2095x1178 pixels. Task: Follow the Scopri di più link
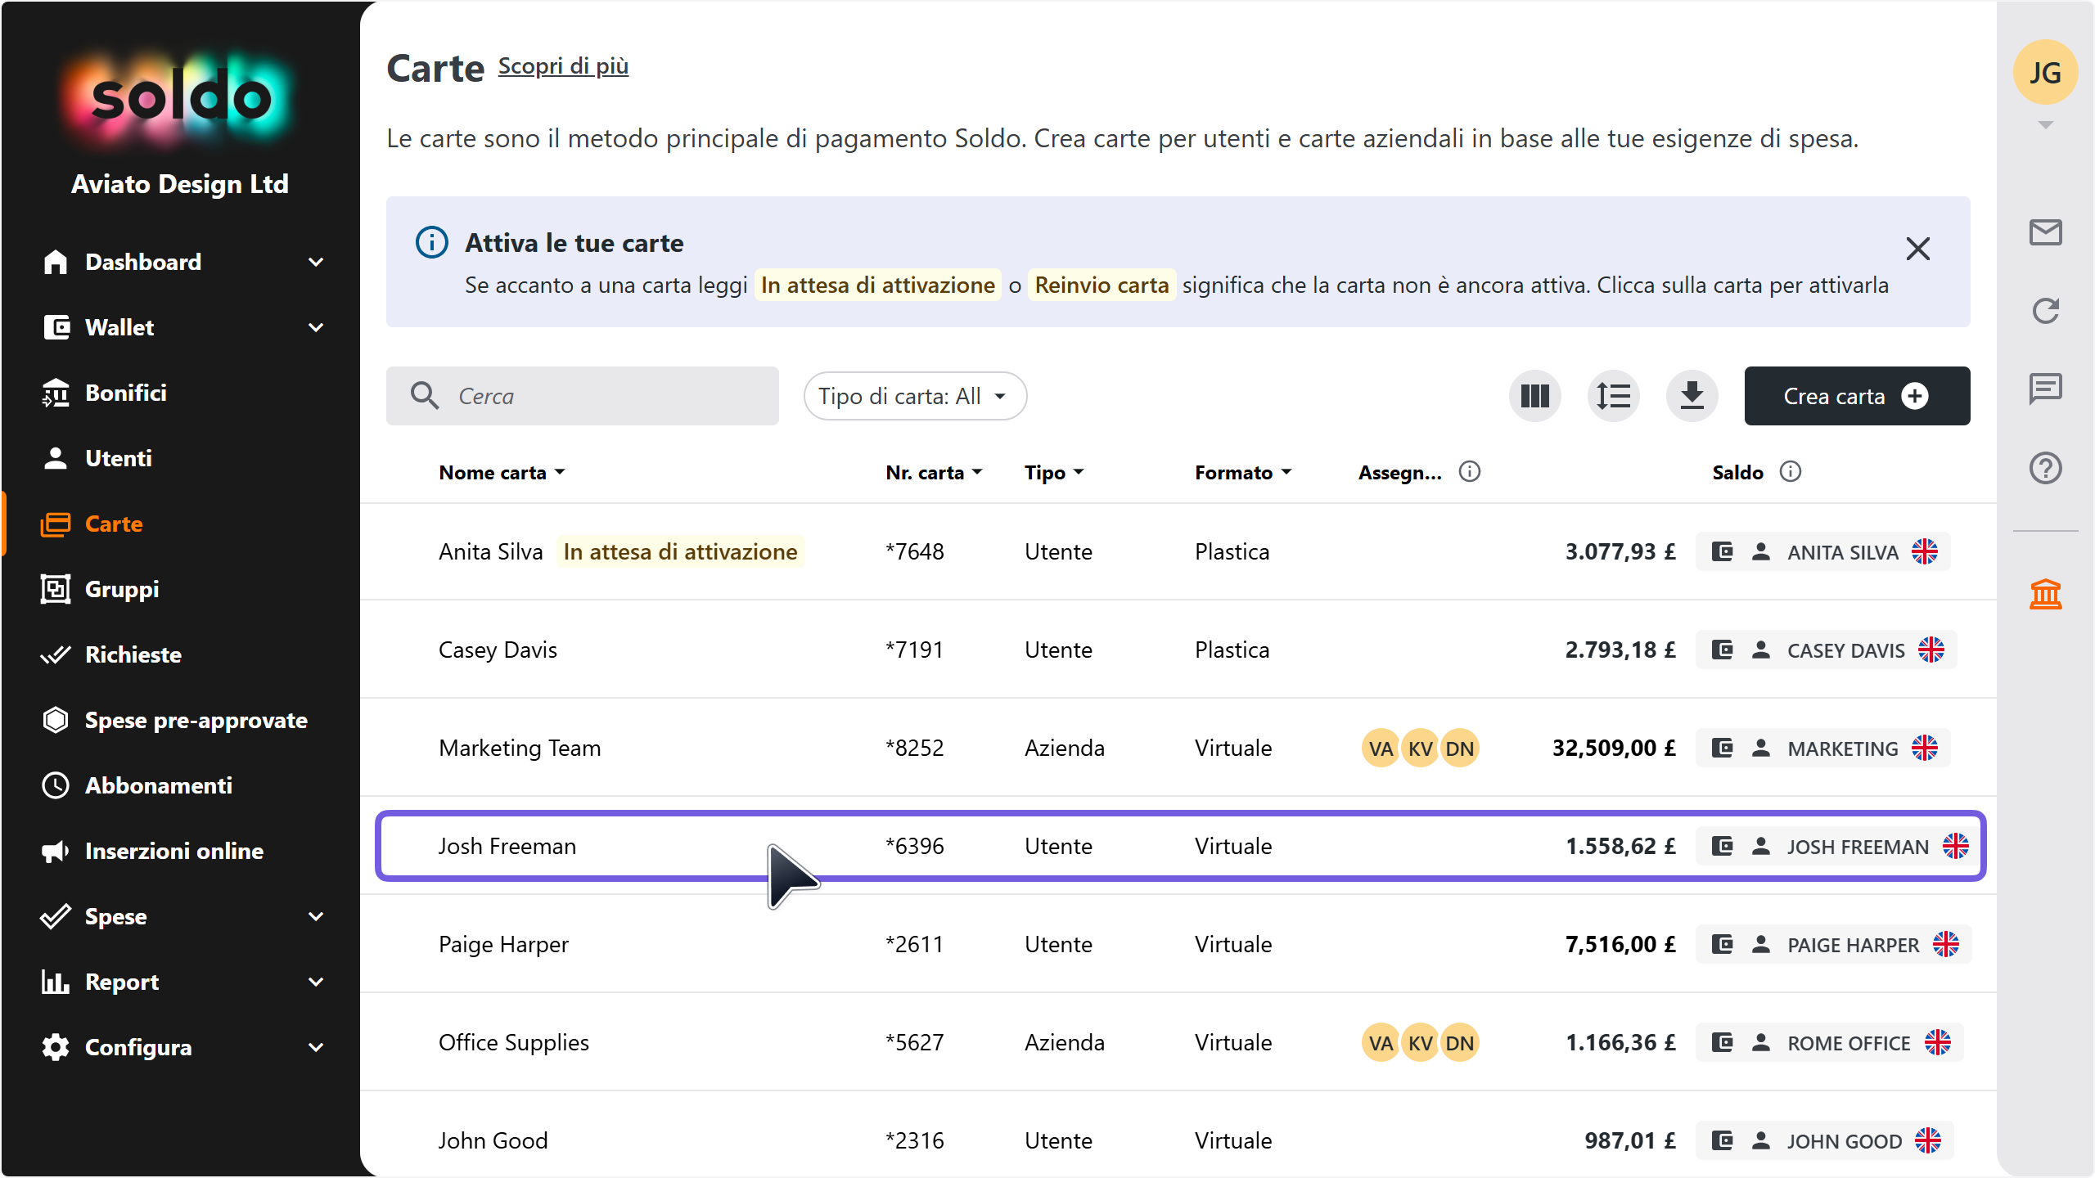pyautogui.click(x=563, y=66)
